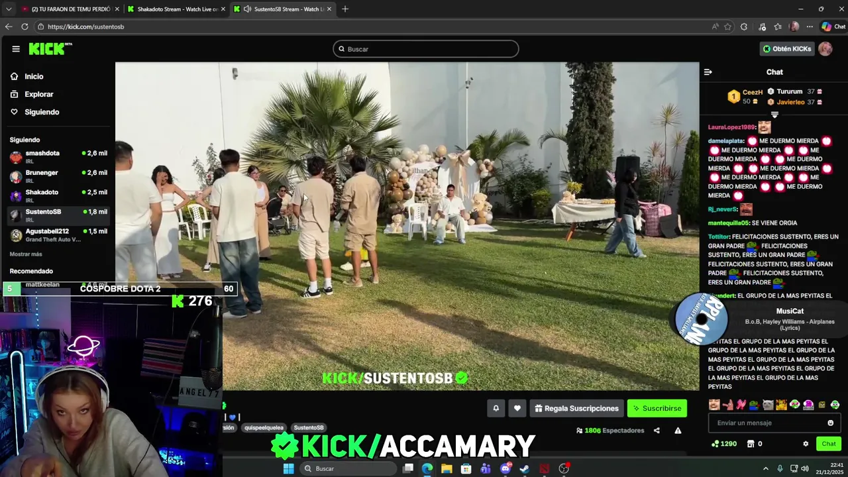Switch to Shakadoto Stream tab
Screen dimensions: 848x477
178,9
